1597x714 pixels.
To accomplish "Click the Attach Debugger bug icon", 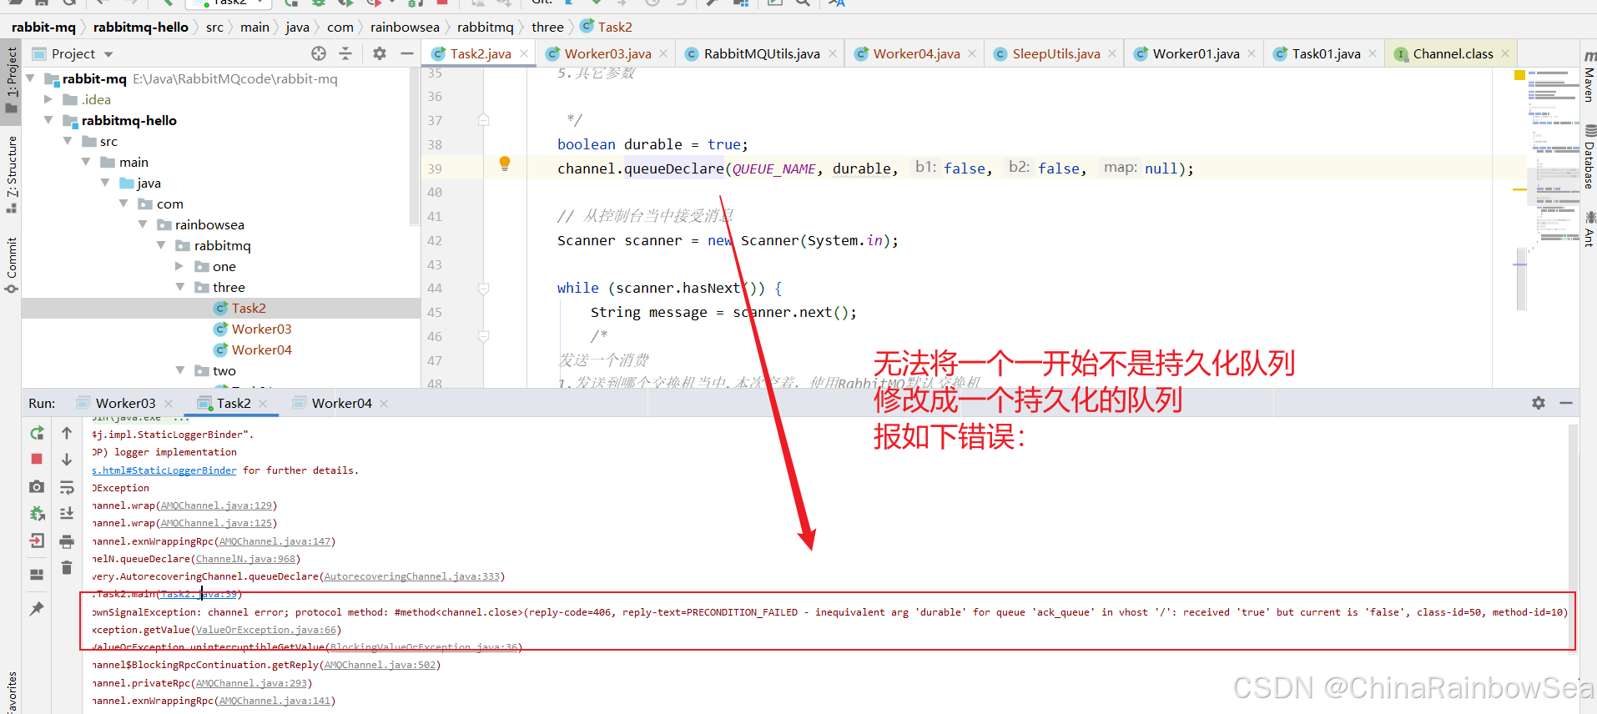I will tap(37, 513).
